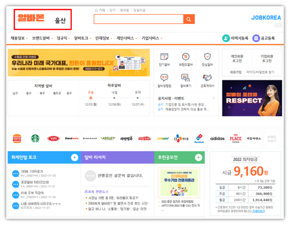
Task: Open The Place brand logo
Action: pos(236,138)
